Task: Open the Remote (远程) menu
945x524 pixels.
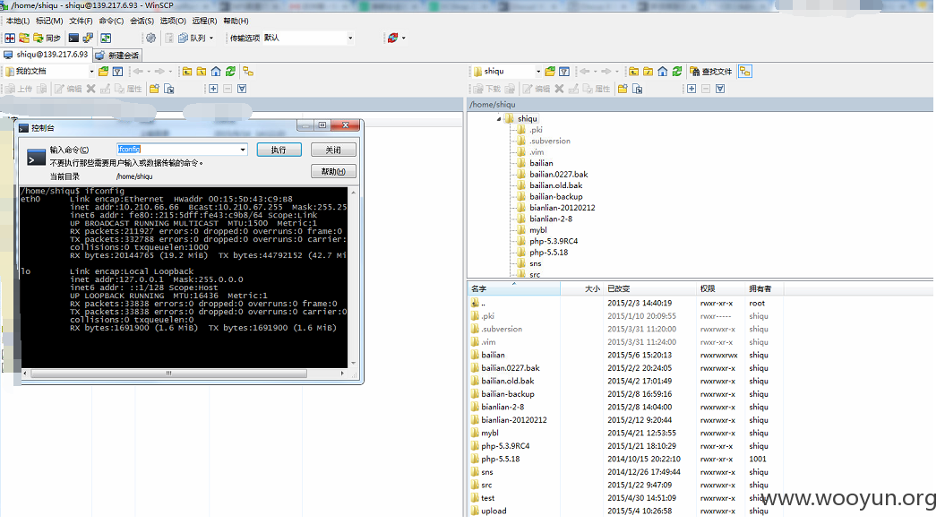Action: 204,21
